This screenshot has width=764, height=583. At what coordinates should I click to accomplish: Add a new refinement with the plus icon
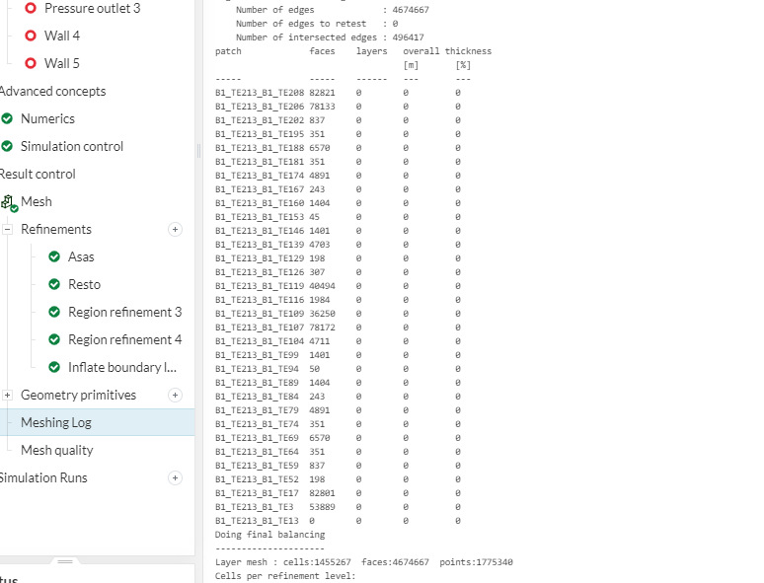point(176,229)
